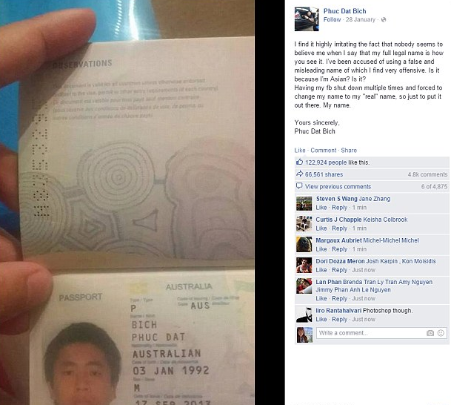Image resolution: width=451 pixels, height=405 pixels.
Task: Click the shares arrow icon
Action: [299, 174]
